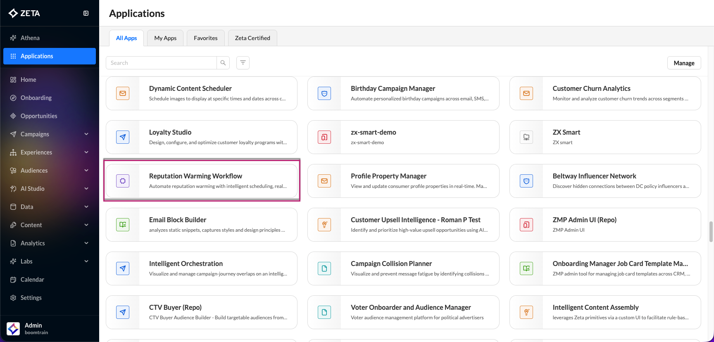Click the Email Block Builder green icon
714x342 pixels.
(x=123, y=225)
